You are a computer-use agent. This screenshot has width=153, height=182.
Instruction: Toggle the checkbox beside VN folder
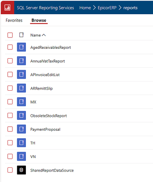[x=10, y=157]
